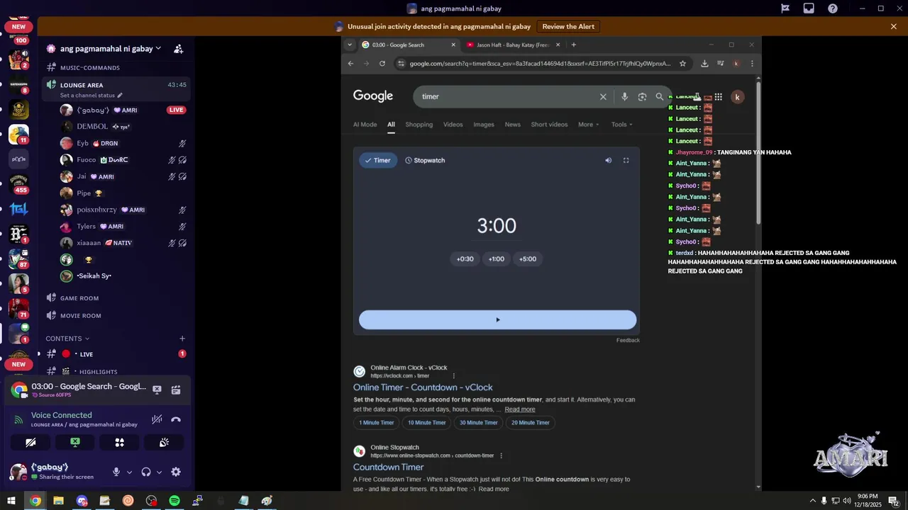Open the Google apps grid
This screenshot has width=908, height=510.
coord(718,97)
